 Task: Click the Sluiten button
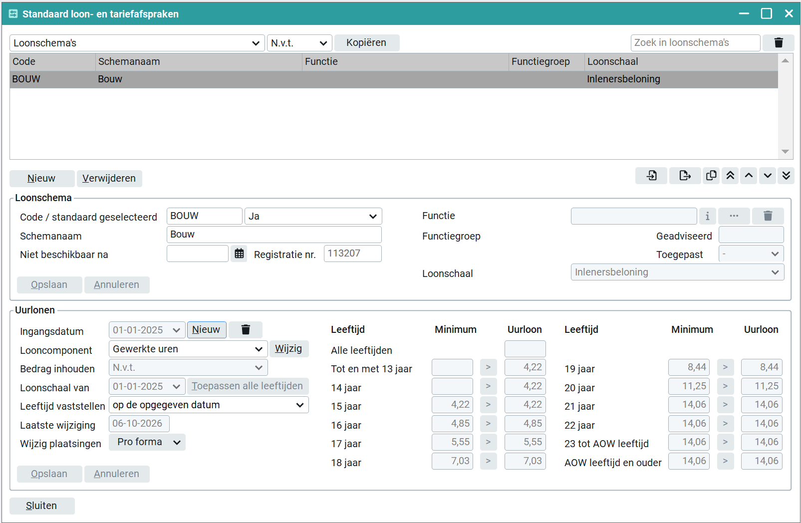click(x=41, y=506)
